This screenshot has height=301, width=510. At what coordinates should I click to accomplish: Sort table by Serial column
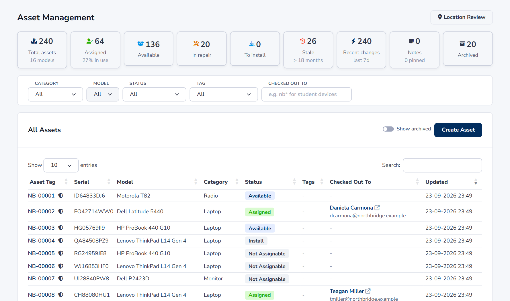click(92, 182)
